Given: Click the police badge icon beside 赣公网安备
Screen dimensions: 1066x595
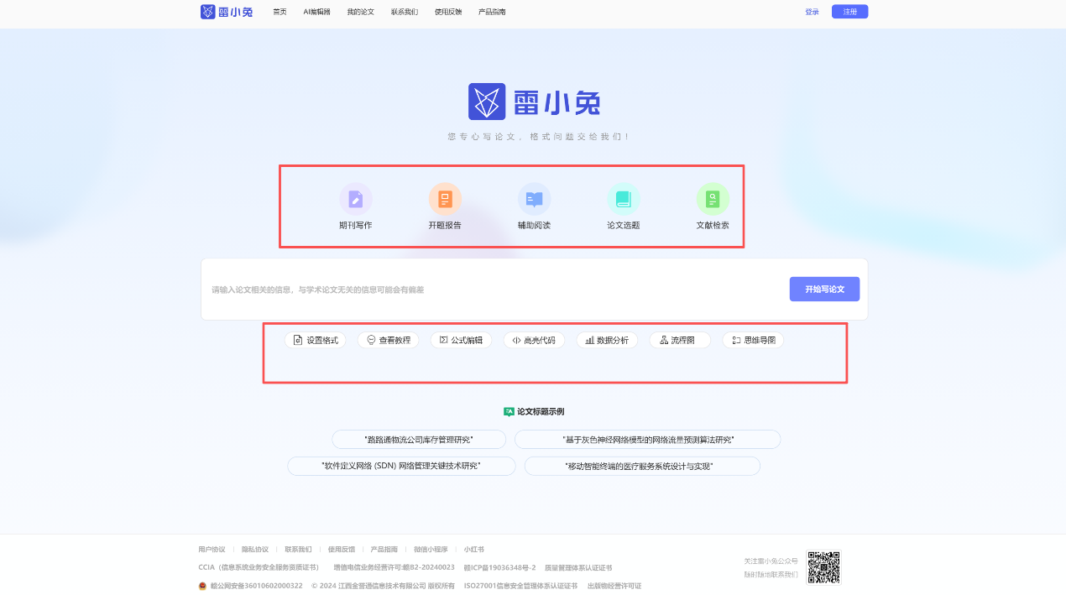Looking at the screenshot, I should point(202,586).
